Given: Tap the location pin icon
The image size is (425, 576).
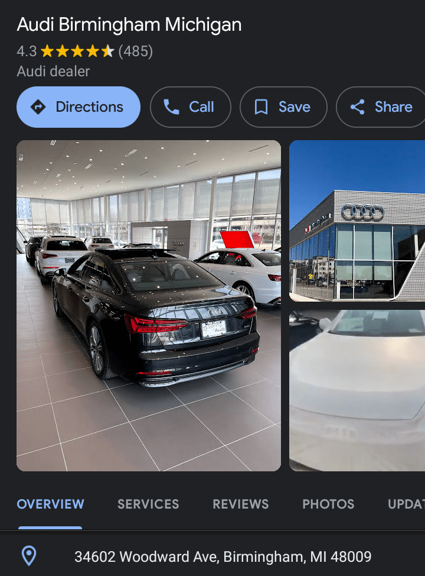Looking at the screenshot, I should (x=29, y=556).
